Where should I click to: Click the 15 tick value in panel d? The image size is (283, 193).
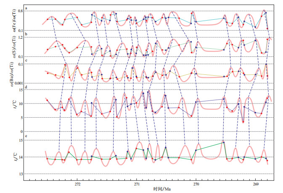coord(21,90)
